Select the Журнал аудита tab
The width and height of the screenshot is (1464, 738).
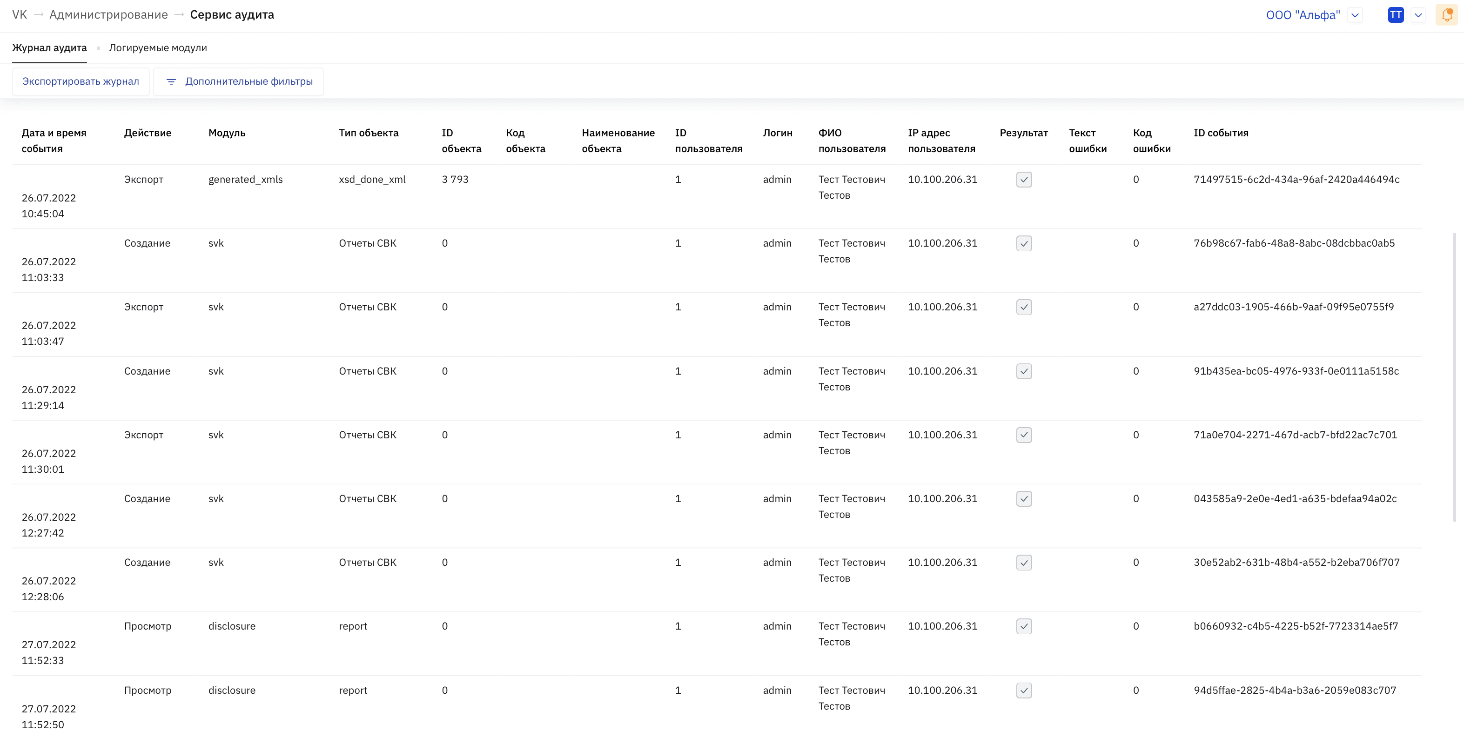pos(49,48)
